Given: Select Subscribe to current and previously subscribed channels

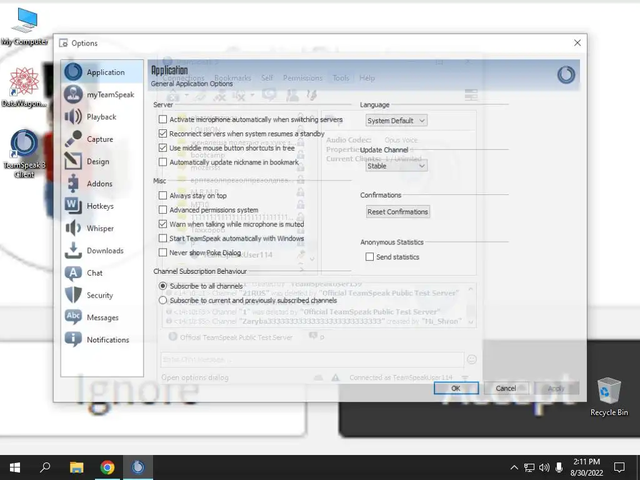Looking at the screenshot, I should click(x=163, y=301).
